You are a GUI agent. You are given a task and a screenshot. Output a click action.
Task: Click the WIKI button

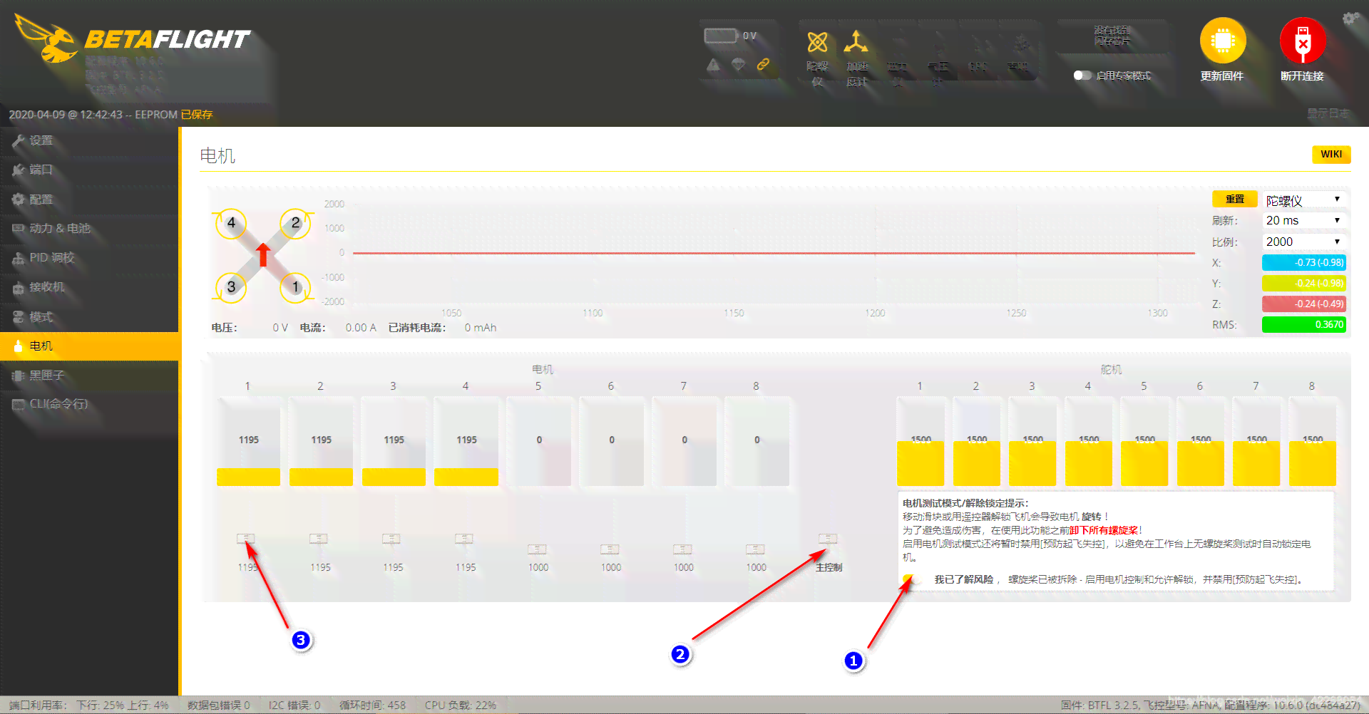click(x=1330, y=154)
